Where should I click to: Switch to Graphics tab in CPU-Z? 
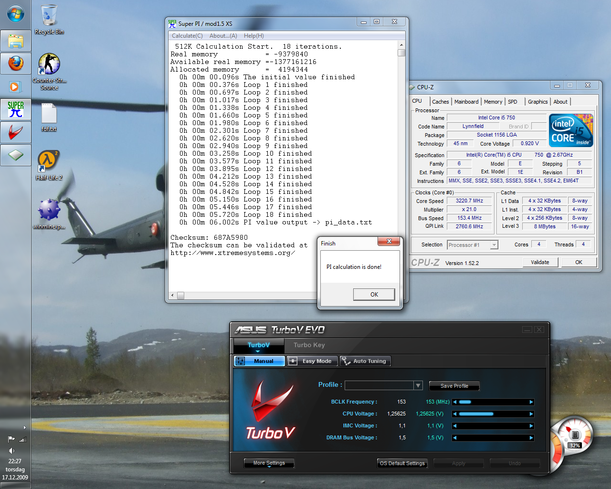click(x=538, y=102)
